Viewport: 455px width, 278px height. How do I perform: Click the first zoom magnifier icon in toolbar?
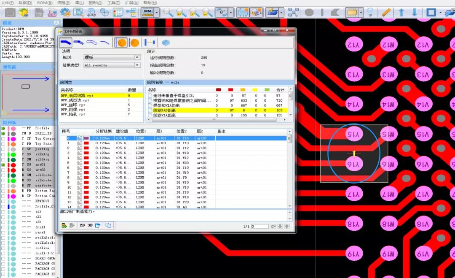click(168, 12)
